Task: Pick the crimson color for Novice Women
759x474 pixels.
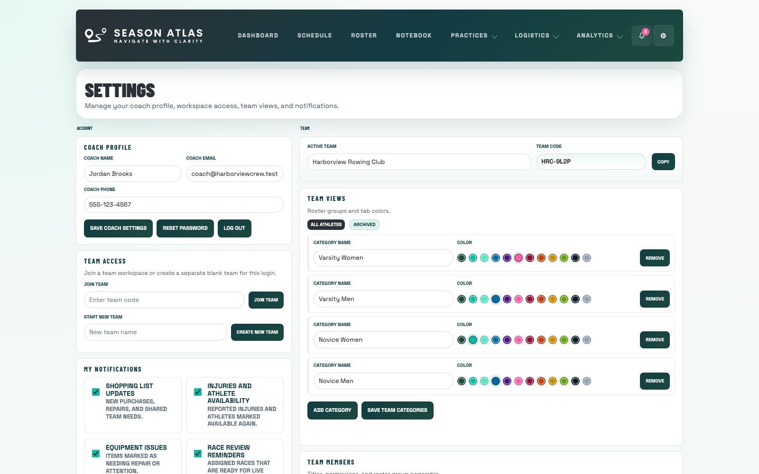Action: (x=530, y=340)
